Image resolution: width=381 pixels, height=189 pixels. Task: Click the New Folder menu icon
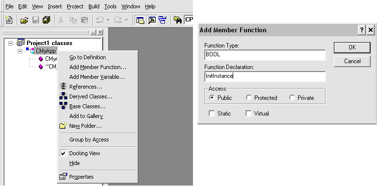[x=63, y=125]
